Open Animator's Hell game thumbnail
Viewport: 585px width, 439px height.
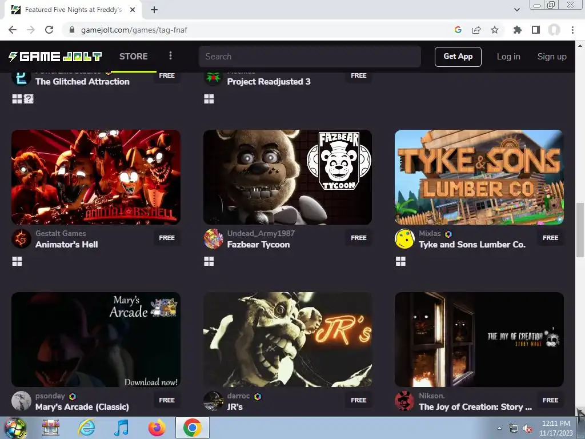(96, 177)
